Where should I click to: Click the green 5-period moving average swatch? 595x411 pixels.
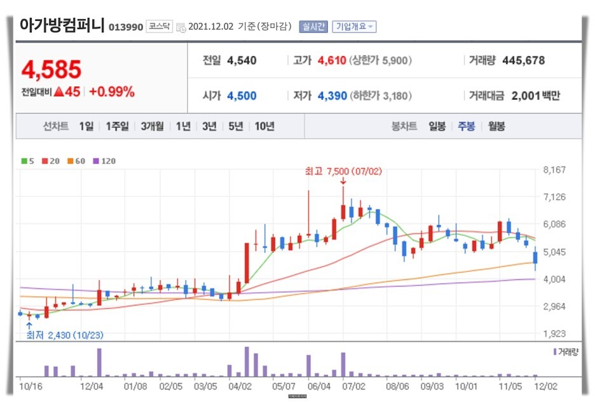coord(24,161)
